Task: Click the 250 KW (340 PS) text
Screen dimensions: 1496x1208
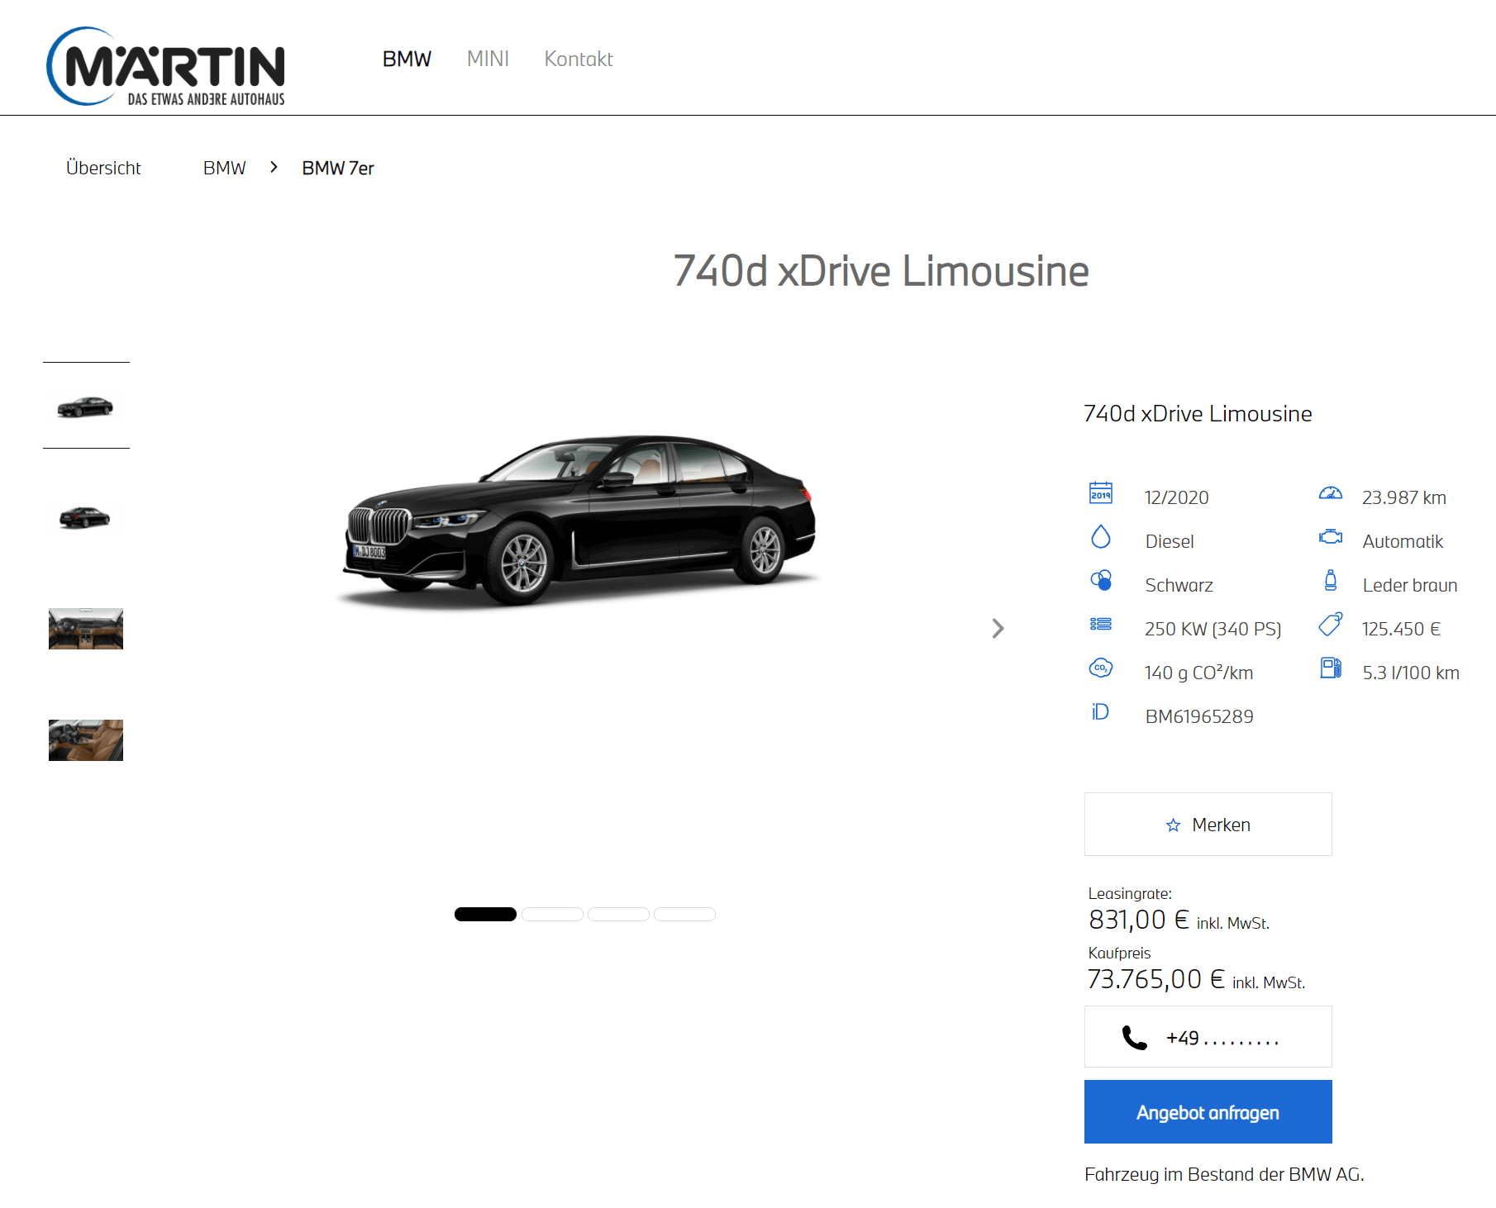Action: click(1213, 629)
